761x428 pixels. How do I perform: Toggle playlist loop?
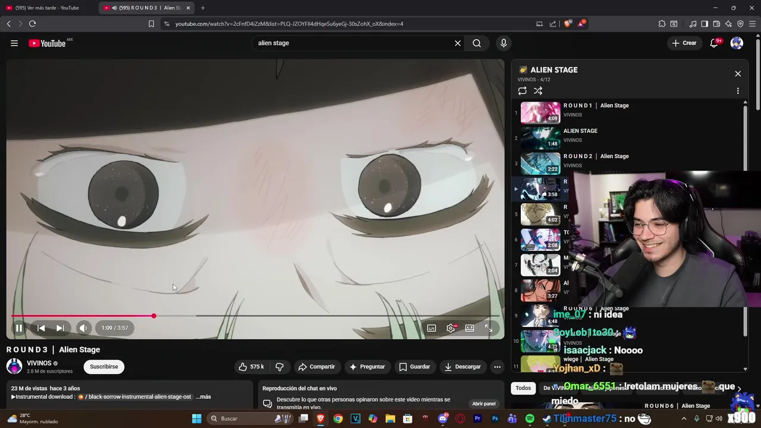click(x=522, y=91)
